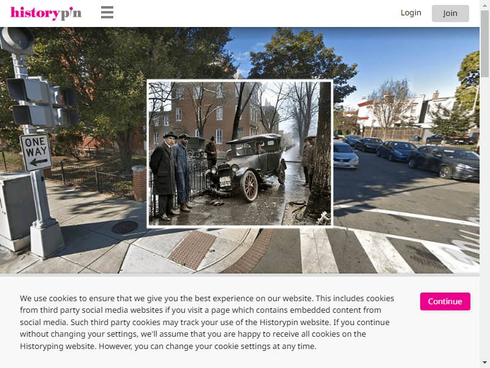Click the cookie notice text paragraph
Screen dimensions: 490x368
[207, 323]
